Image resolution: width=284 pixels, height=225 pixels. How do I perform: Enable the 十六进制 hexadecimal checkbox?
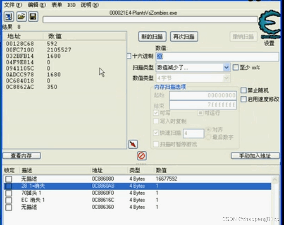[128, 56]
